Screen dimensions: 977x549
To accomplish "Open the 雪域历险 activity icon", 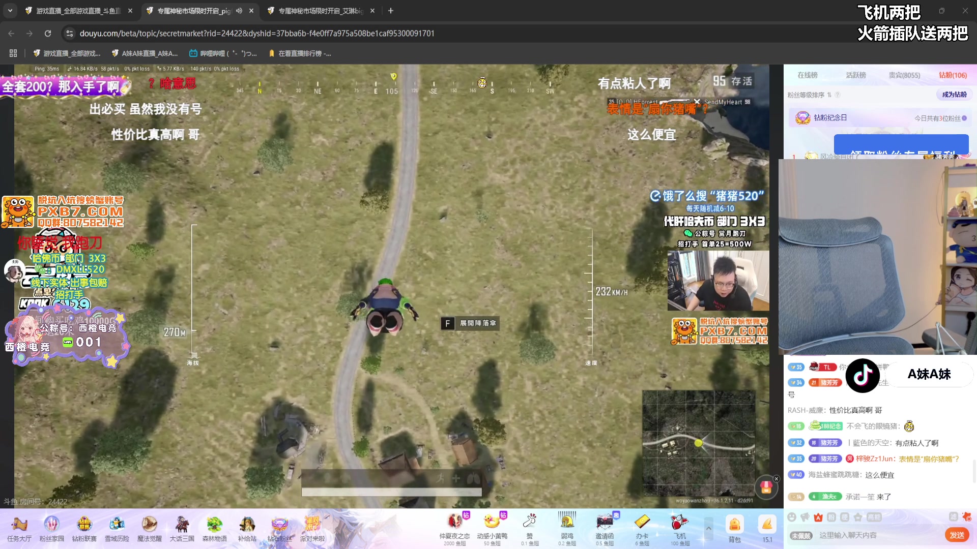I will 117,528.
